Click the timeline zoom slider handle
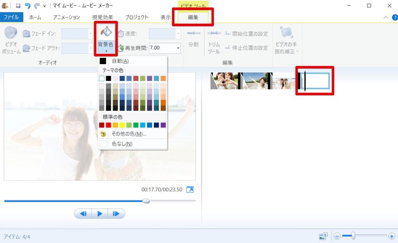Viewport: 398px width, 243px height. (353, 236)
